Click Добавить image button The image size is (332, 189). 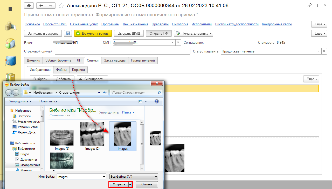pyautogui.click(x=64, y=79)
